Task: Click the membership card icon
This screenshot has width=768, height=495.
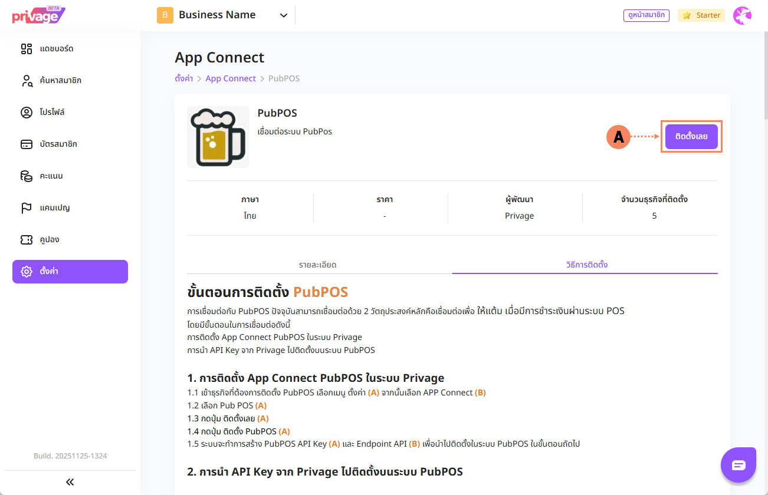Action: (x=27, y=144)
